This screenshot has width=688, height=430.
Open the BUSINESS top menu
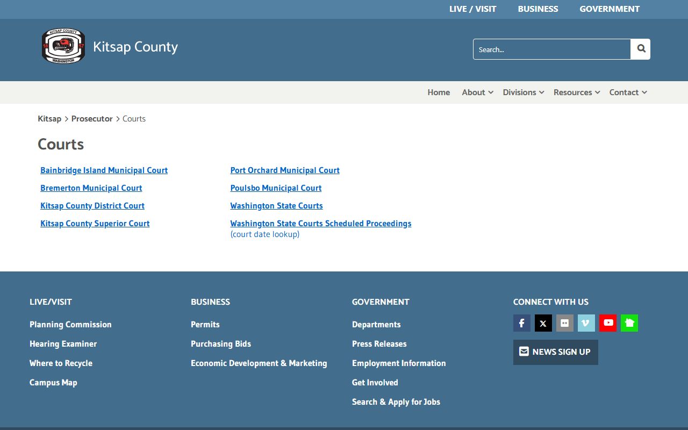[538, 9]
